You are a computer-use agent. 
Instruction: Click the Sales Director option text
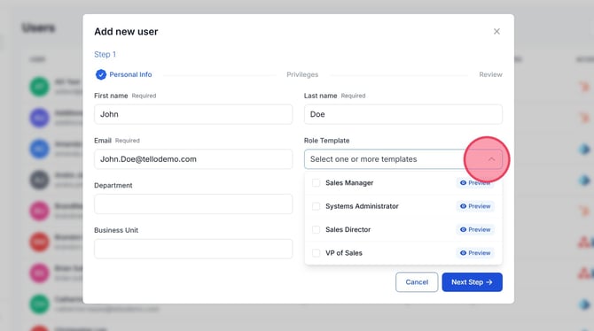(x=348, y=229)
